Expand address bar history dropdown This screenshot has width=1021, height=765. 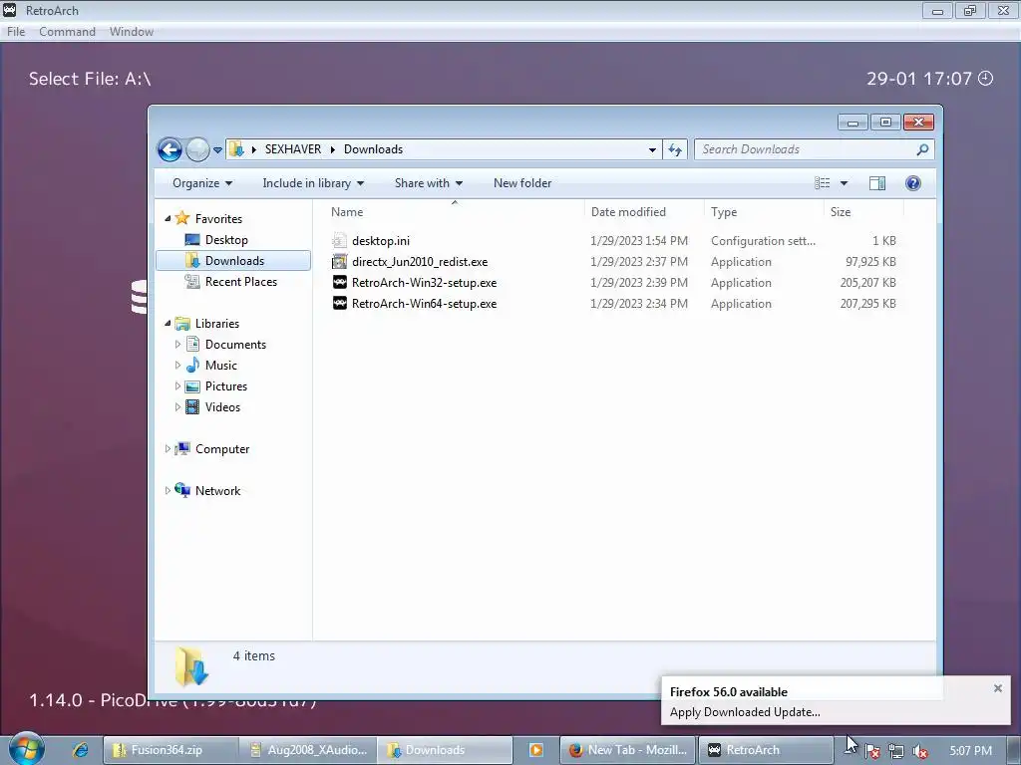[x=652, y=149]
